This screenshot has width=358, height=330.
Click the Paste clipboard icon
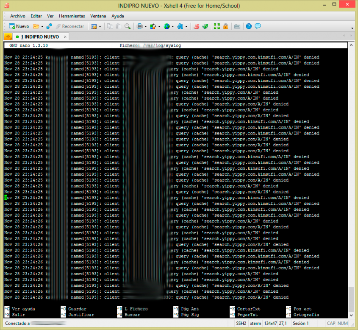[119, 26]
